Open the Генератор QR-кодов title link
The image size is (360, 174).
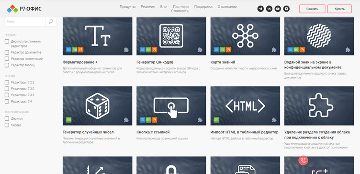155,62
